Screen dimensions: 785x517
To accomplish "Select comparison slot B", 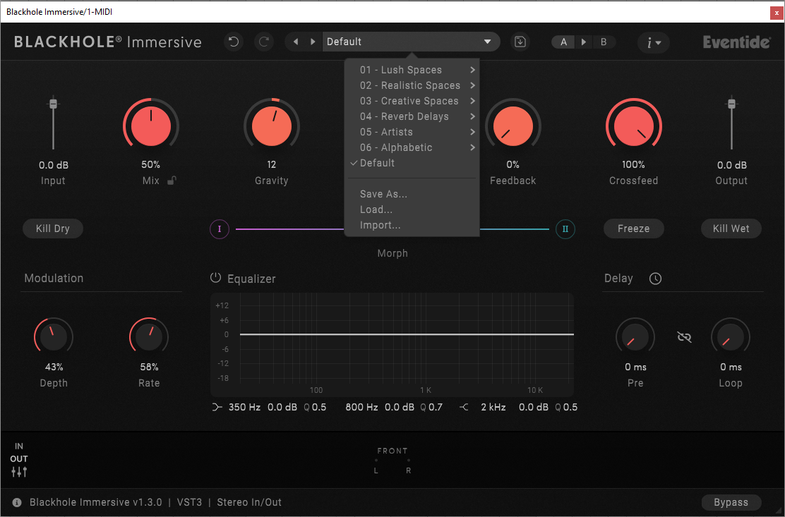I will coord(604,42).
